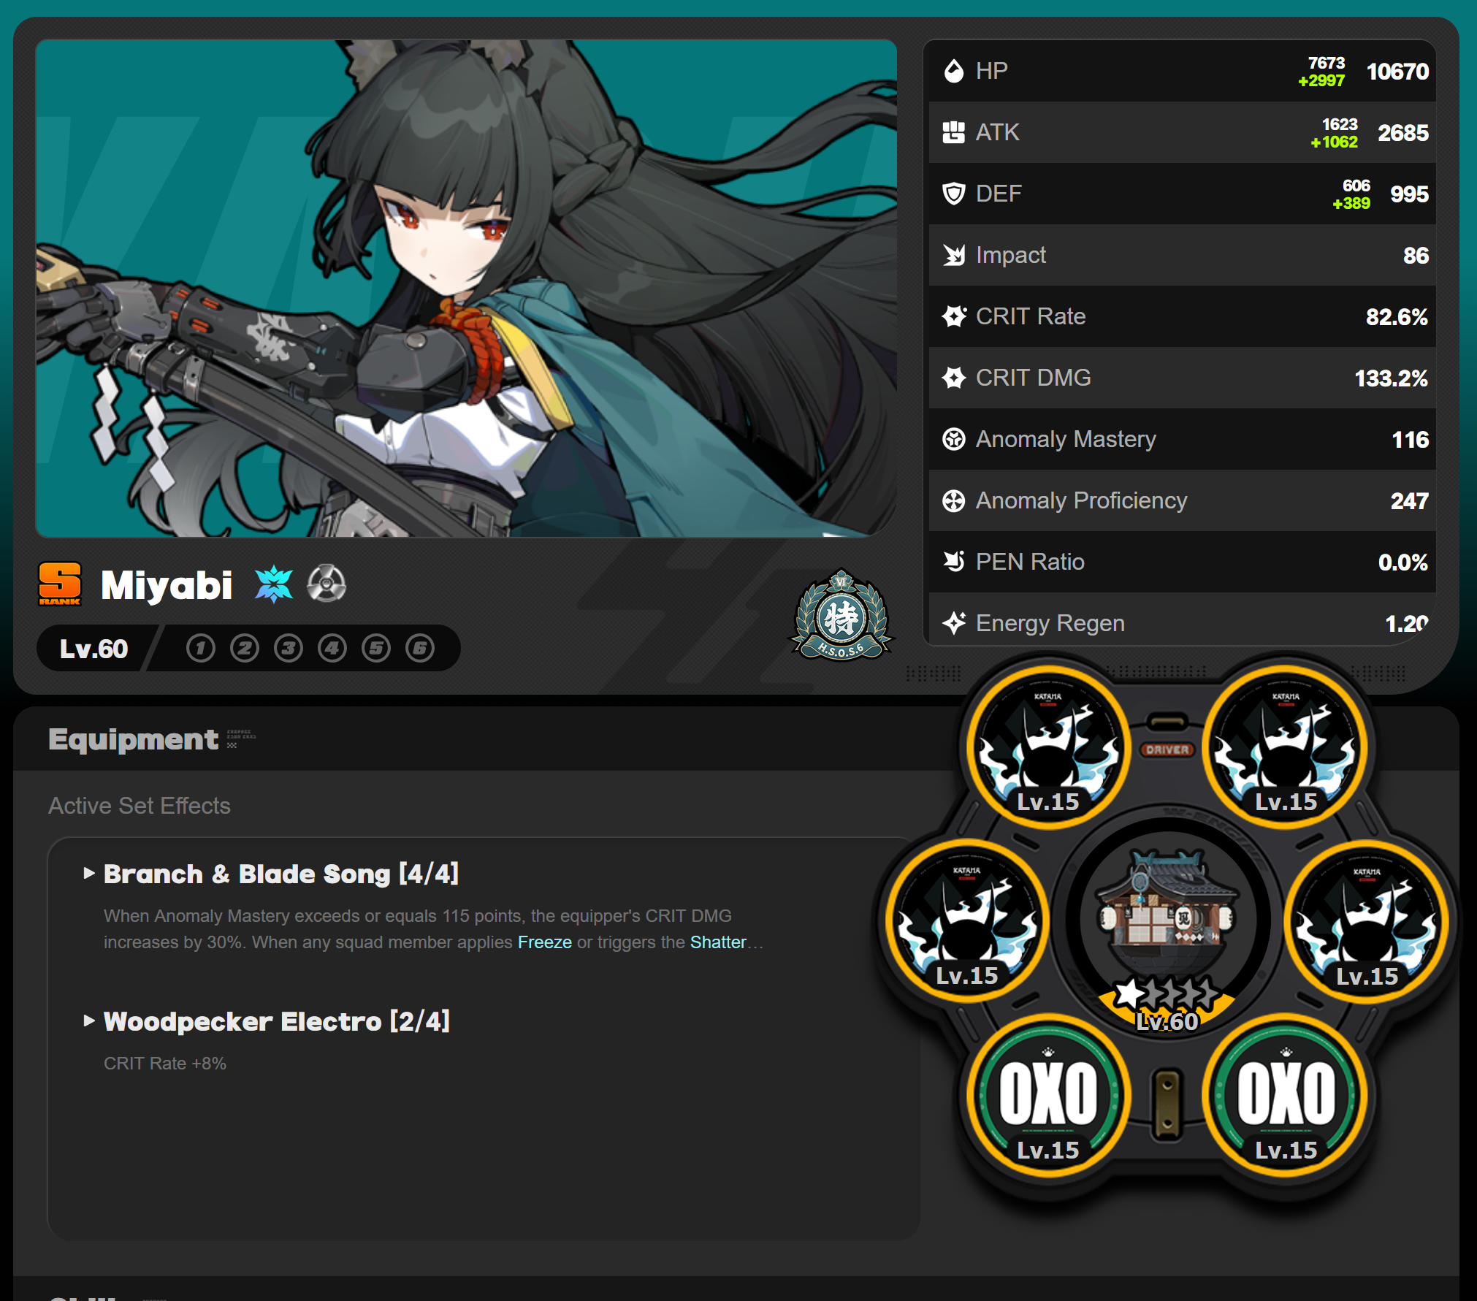Click the Ice attribute icon beside Miyabi
The width and height of the screenshot is (1477, 1301).
pyautogui.click(x=273, y=584)
